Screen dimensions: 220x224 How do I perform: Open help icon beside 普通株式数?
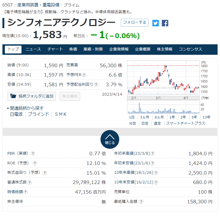point(30,183)
